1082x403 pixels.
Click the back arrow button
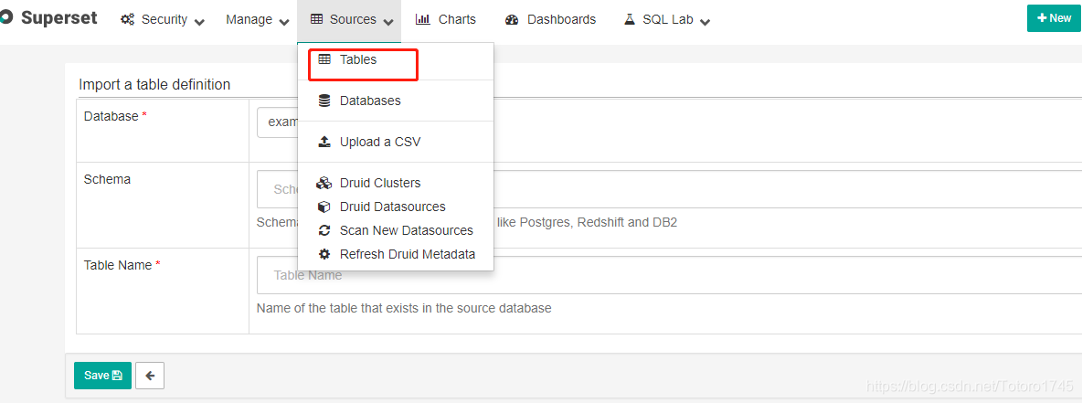point(150,376)
